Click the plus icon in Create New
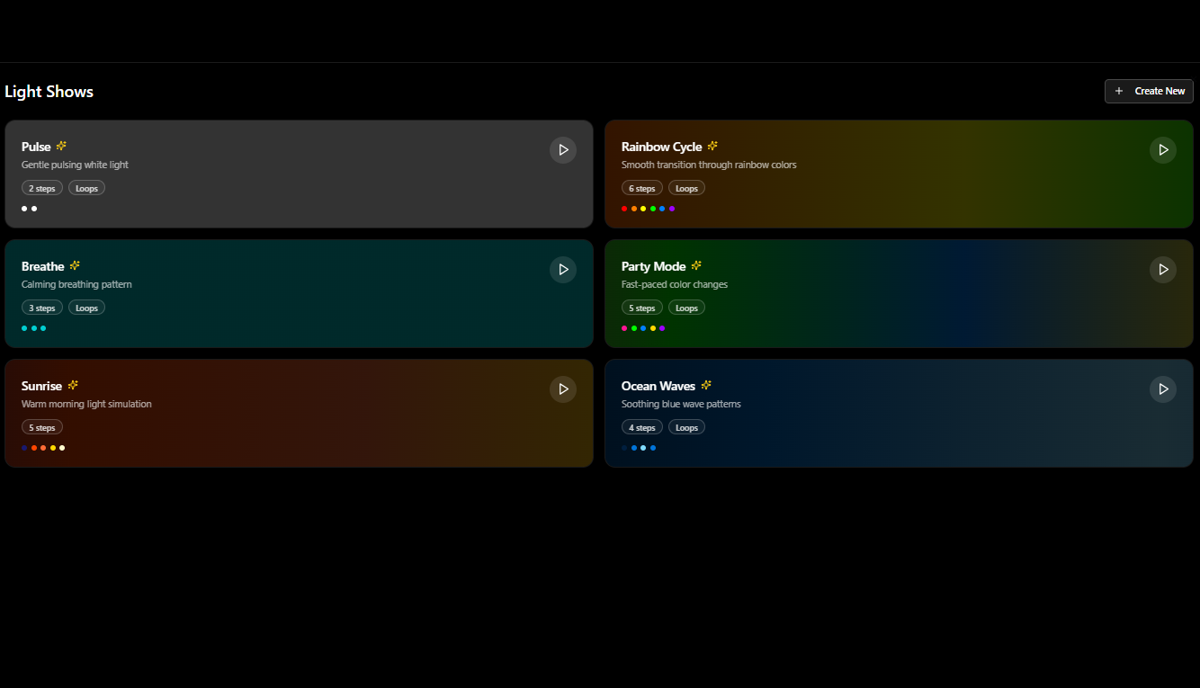1200x688 pixels. click(1118, 91)
